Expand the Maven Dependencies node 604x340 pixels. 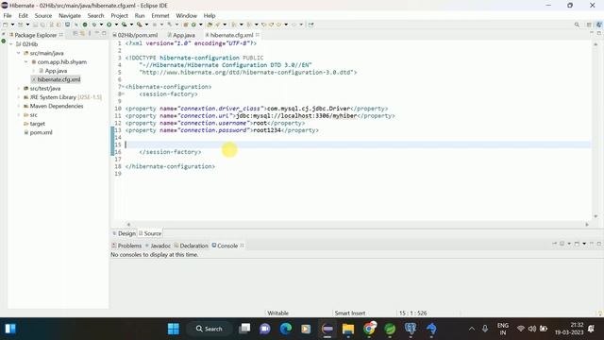[19, 106]
